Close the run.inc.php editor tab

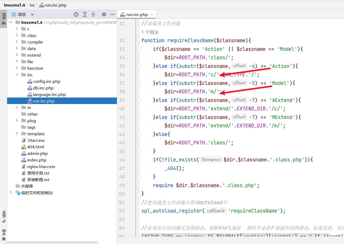click(x=152, y=14)
